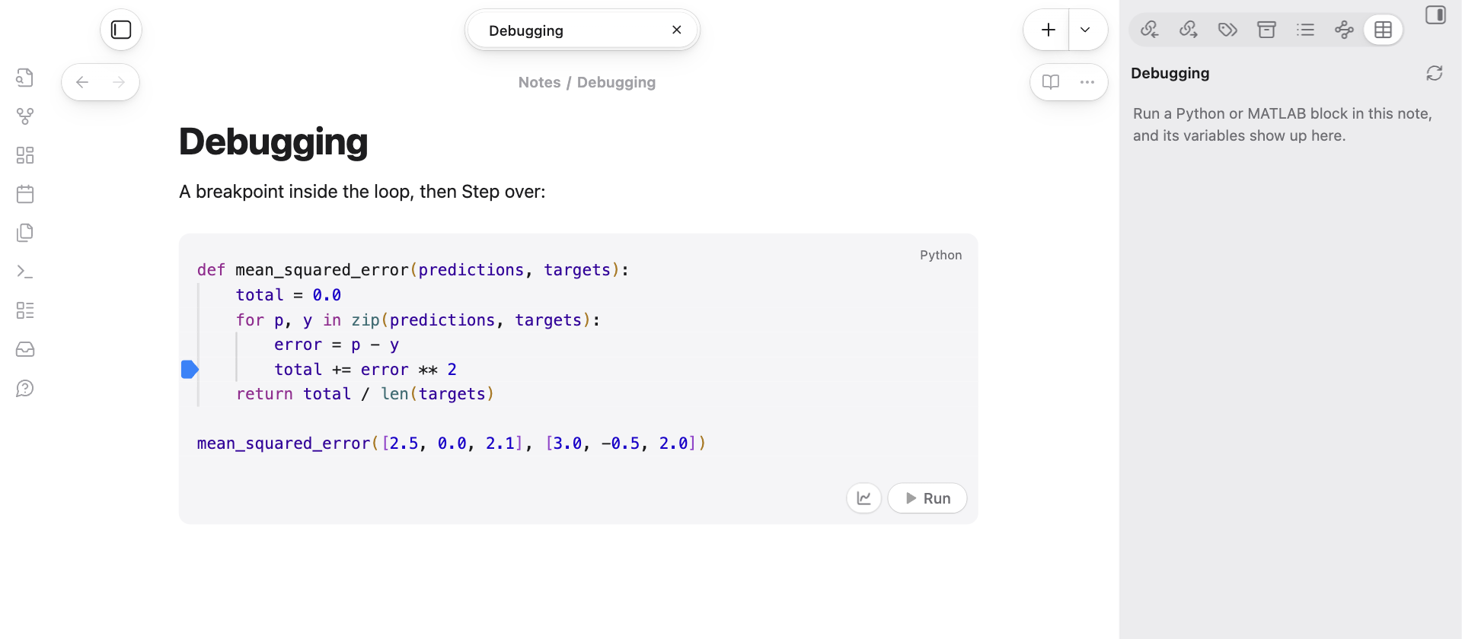Toggle breakpoint on the total += line
1462x639 pixels.
[x=190, y=370]
